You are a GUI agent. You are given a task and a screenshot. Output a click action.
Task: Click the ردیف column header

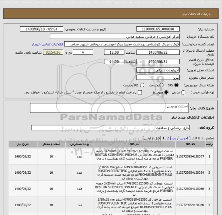click(209, 144)
